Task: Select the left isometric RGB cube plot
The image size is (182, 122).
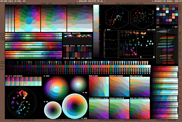Action: click(x=117, y=17)
